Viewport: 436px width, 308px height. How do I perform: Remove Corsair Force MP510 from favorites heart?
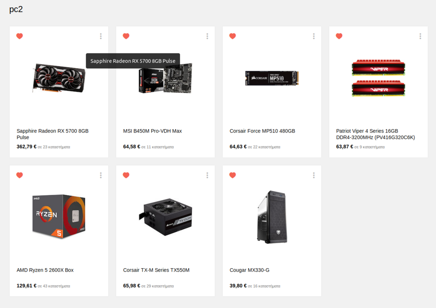(x=233, y=36)
